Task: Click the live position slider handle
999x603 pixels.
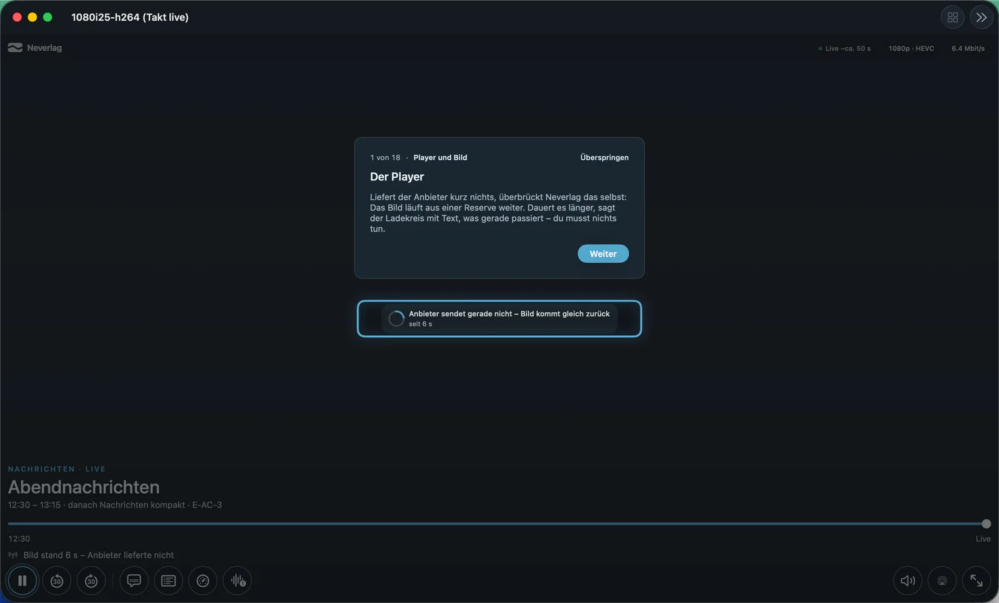Action: [x=987, y=524]
